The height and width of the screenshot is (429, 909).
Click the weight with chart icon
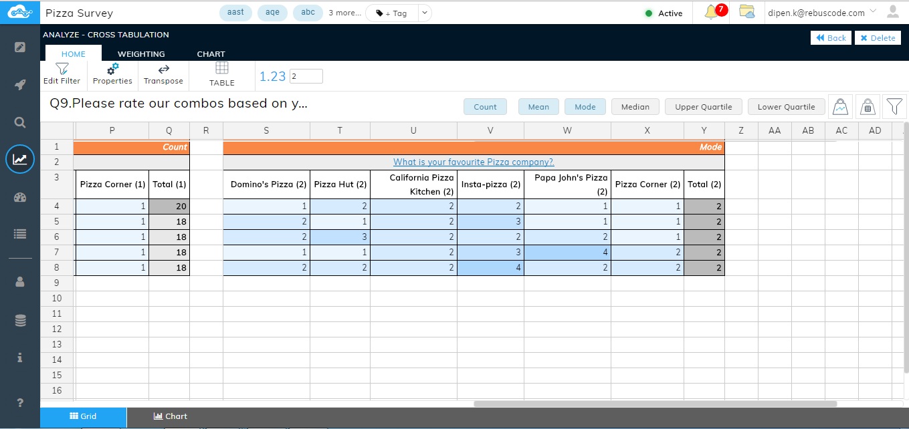(841, 106)
